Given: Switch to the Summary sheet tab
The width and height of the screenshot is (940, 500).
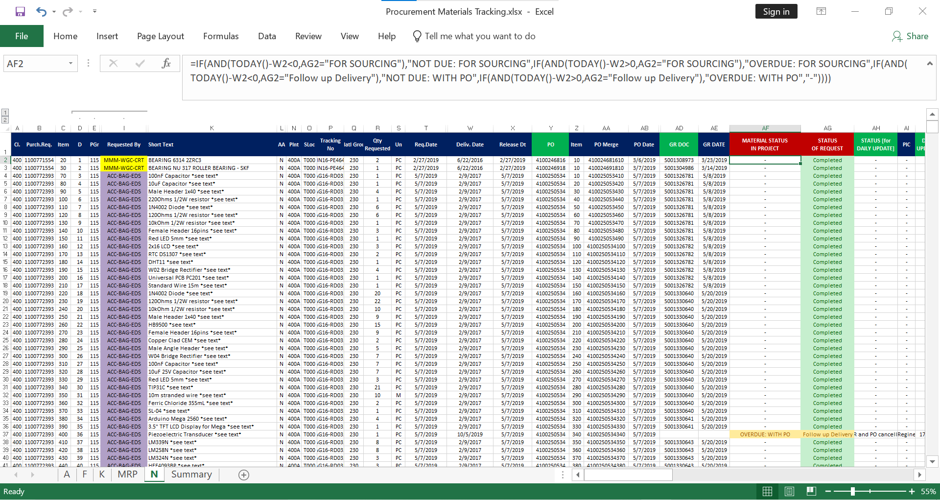Looking at the screenshot, I should [x=191, y=475].
